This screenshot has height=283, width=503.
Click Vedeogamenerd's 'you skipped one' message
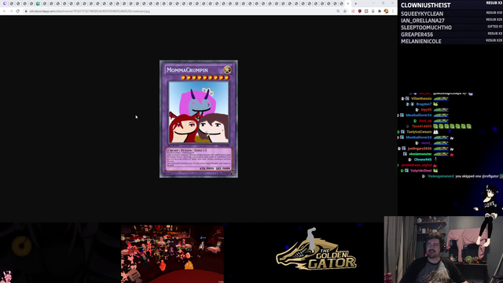tap(477, 176)
